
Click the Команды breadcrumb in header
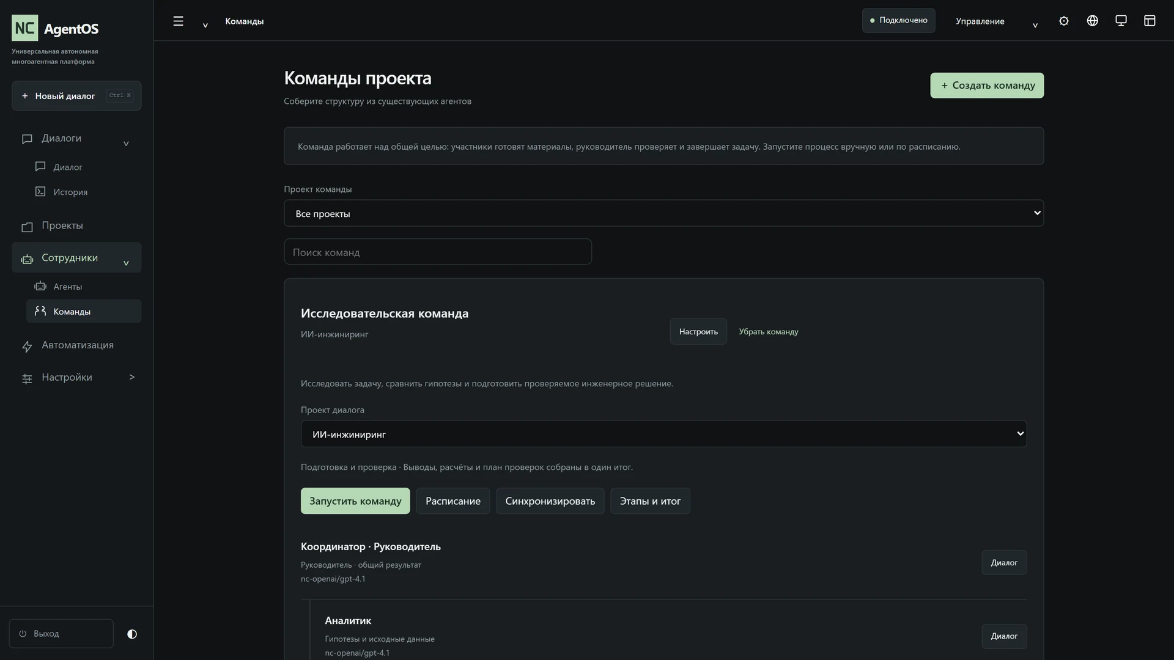point(245,21)
